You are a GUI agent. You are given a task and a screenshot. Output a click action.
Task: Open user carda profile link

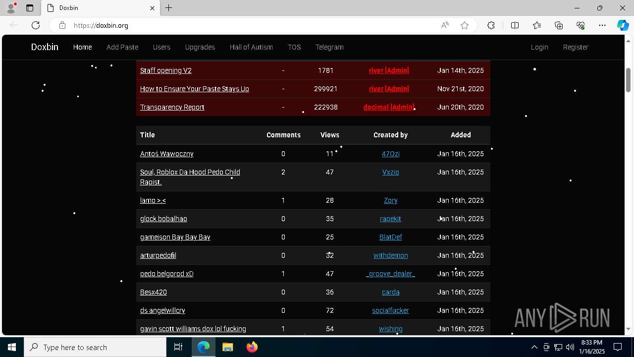point(391,292)
